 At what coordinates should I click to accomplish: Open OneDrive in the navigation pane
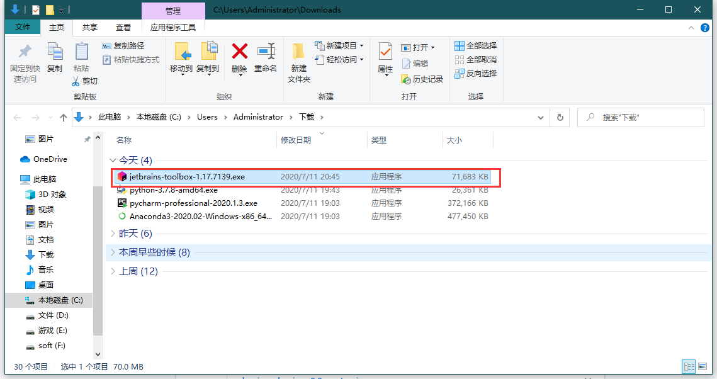[44, 159]
